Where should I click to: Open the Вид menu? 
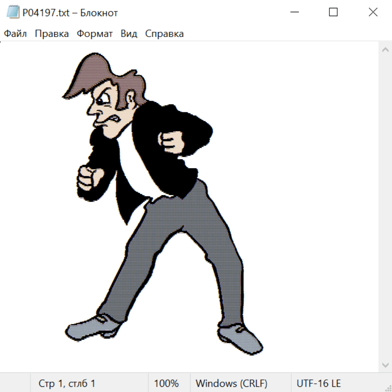[x=129, y=34]
